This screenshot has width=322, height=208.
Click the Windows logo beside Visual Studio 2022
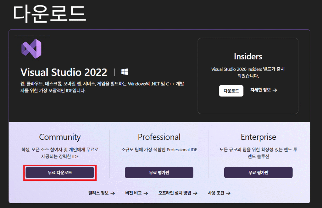(x=125, y=72)
